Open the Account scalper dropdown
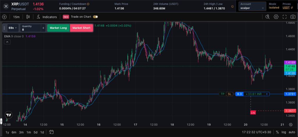Image resolution: width=298 pixels, height=137 pixels. coord(252,6)
